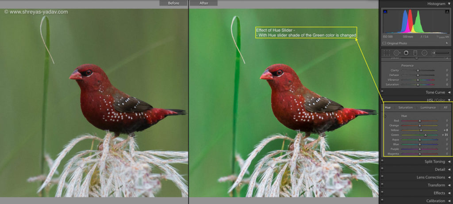Click the Vibrance slider handle
Screen dimensions: 453x204
(418, 80)
